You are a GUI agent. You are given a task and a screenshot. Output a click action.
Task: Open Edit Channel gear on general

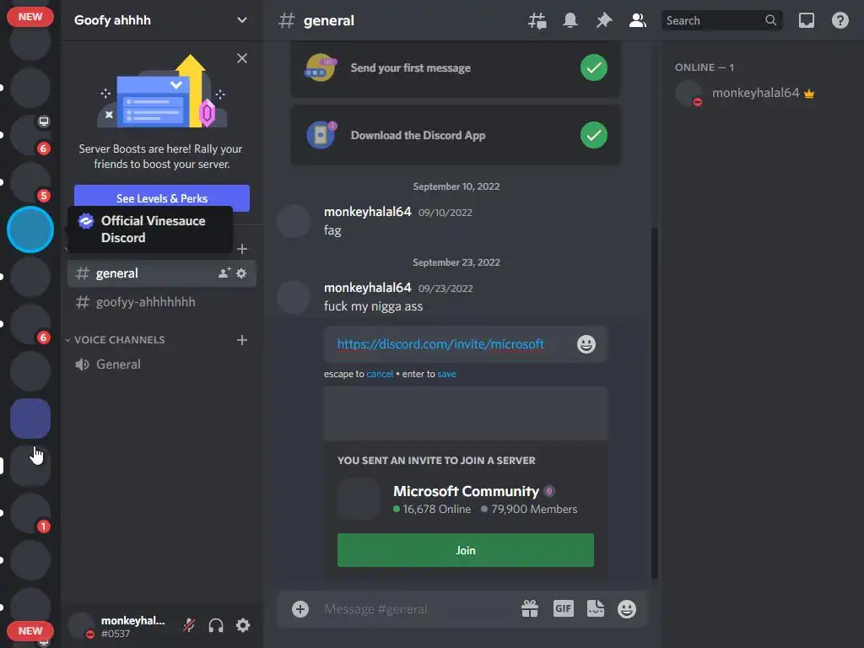241,273
